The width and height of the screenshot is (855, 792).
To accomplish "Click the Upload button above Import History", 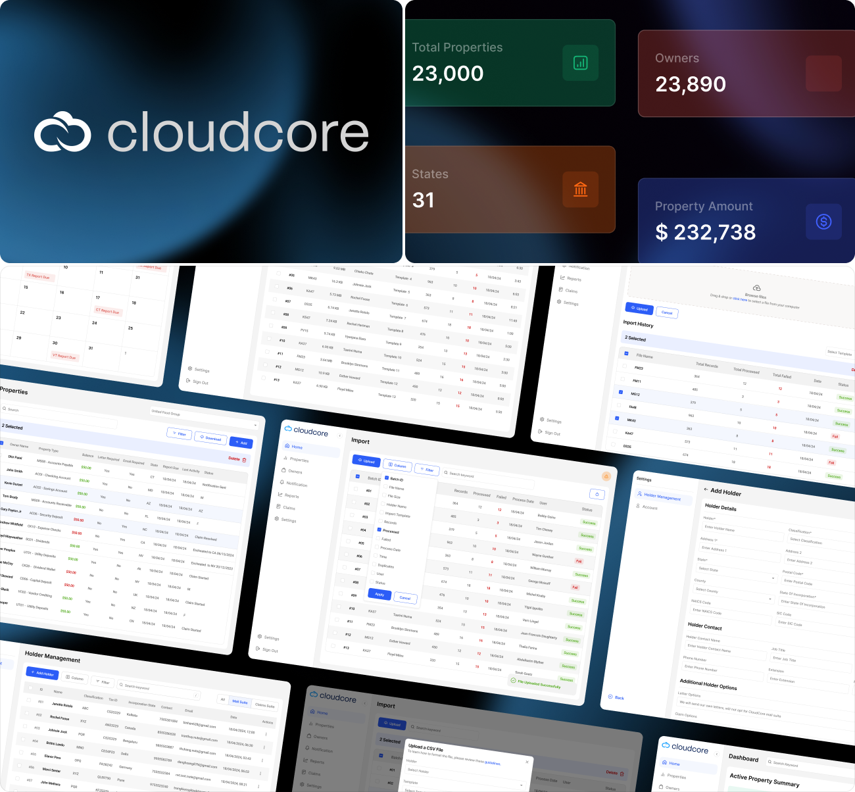I will (x=638, y=309).
